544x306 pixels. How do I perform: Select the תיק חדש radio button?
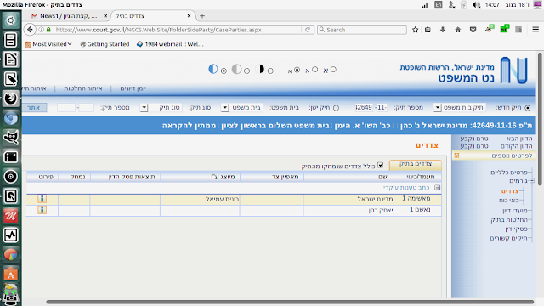click(x=528, y=108)
